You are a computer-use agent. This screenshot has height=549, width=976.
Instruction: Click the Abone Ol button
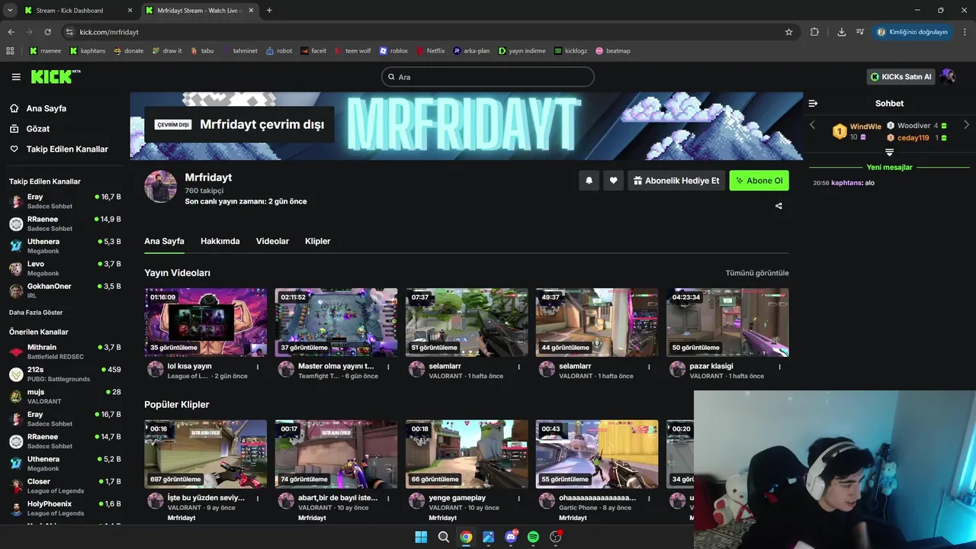pos(759,181)
